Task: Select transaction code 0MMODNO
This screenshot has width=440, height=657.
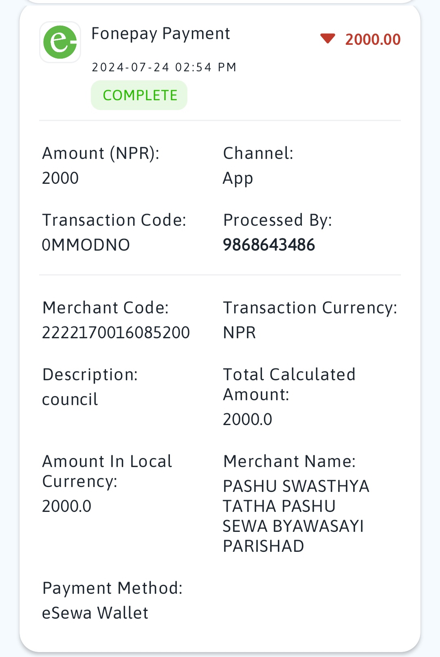Action: click(86, 245)
